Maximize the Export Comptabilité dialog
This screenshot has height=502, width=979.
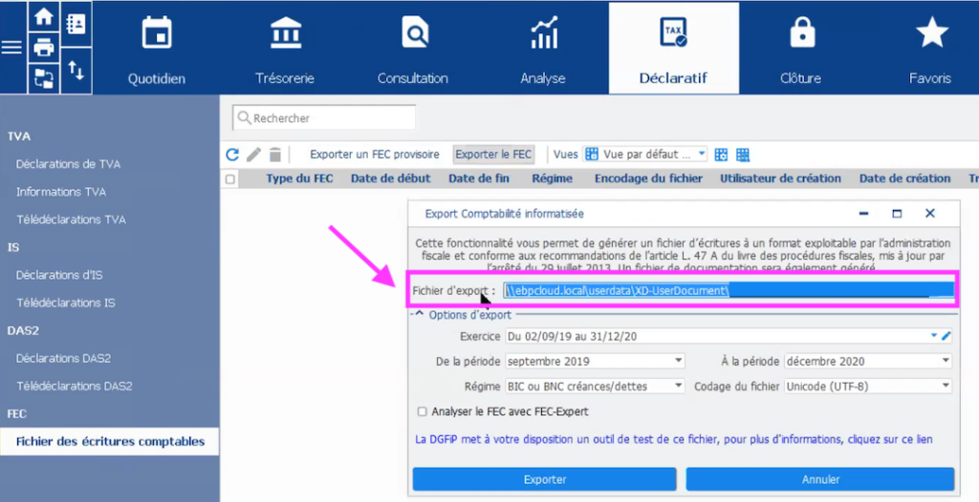897,213
